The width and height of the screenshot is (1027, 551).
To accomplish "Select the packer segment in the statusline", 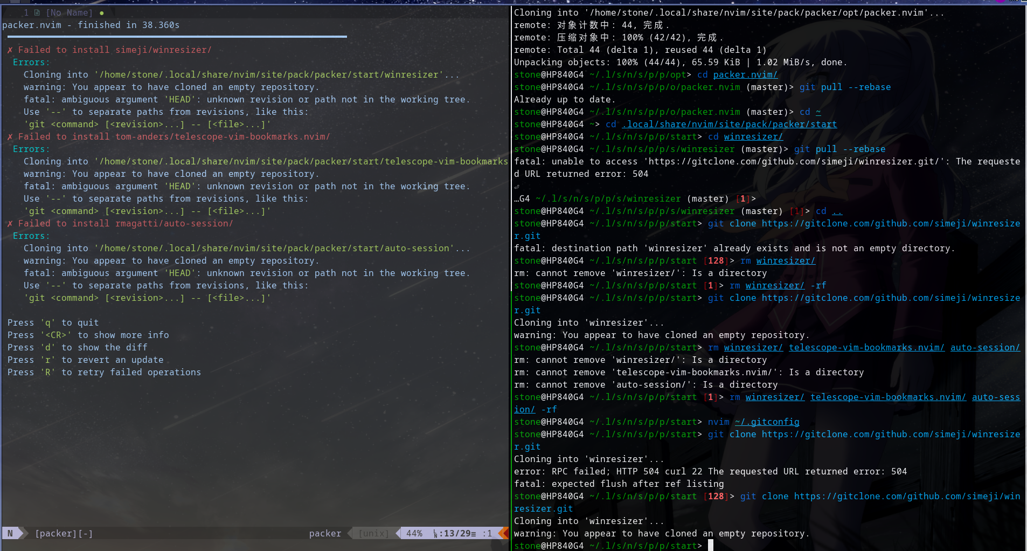I will [325, 533].
